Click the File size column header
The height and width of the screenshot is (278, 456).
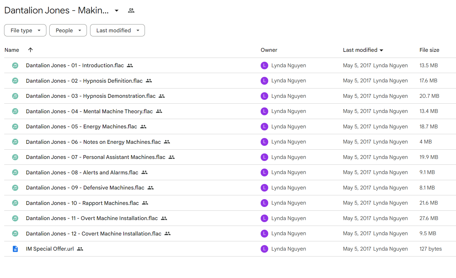pos(429,50)
